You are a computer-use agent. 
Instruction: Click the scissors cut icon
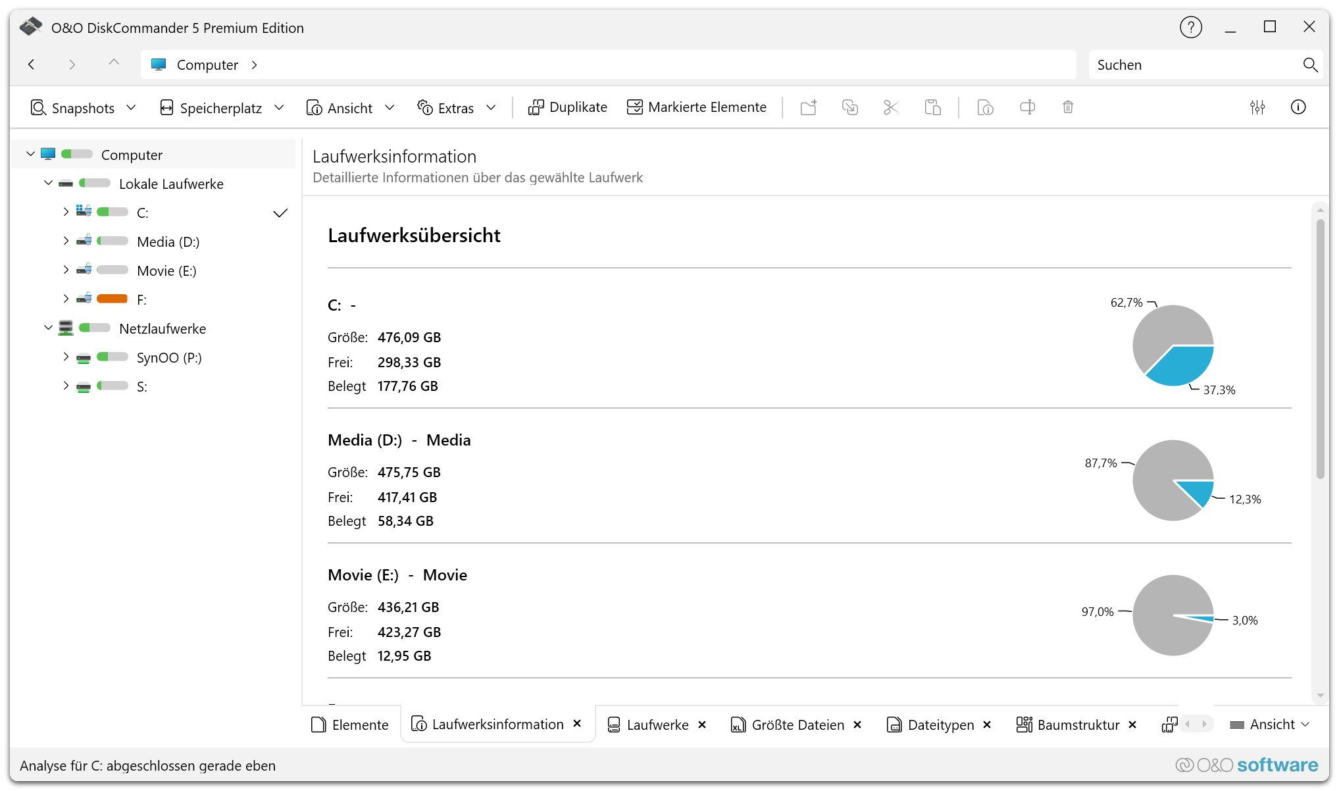coord(890,107)
